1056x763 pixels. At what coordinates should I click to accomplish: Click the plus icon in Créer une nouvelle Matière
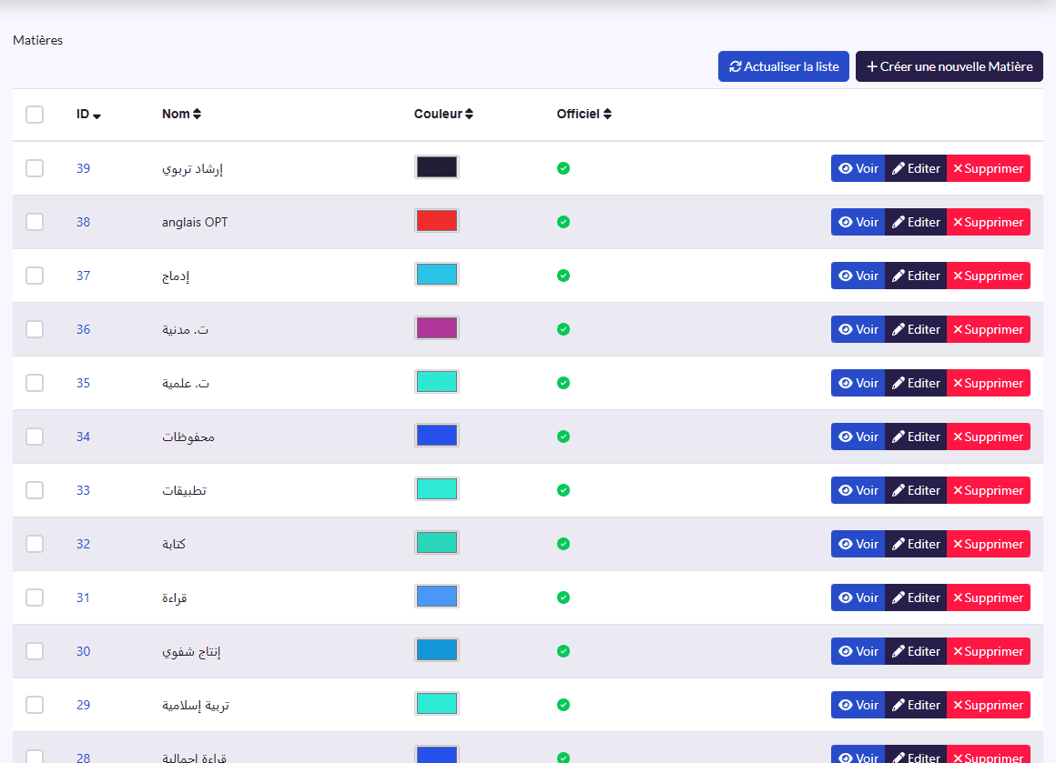coord(871,66)
